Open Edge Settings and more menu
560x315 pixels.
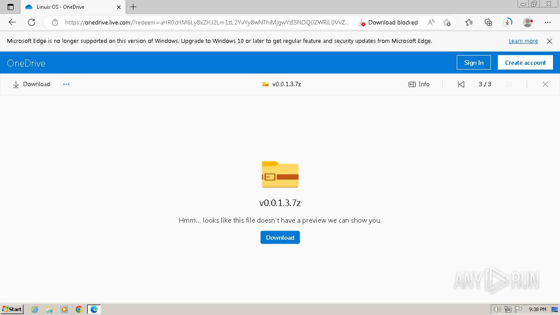[548, 22]
